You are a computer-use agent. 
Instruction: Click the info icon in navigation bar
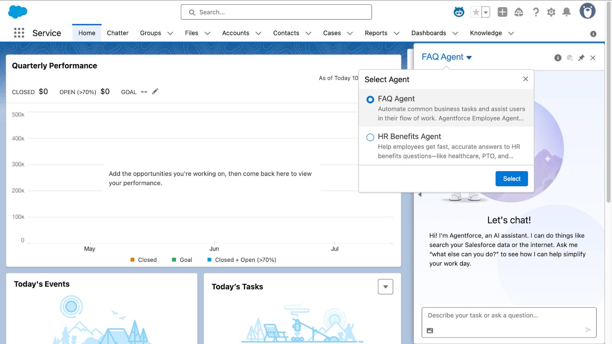click(x=593, y=34)
